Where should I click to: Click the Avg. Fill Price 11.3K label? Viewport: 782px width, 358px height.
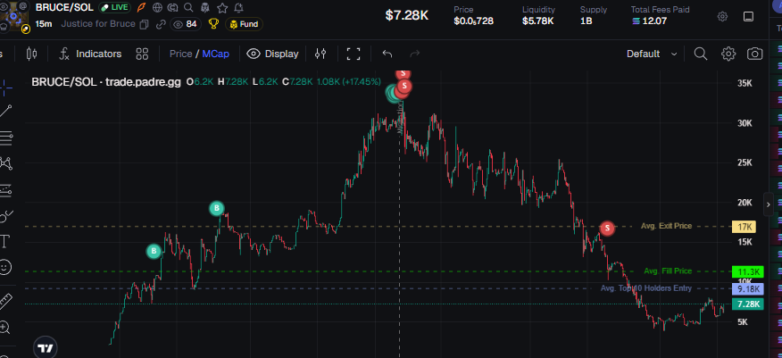click(747, 272)
